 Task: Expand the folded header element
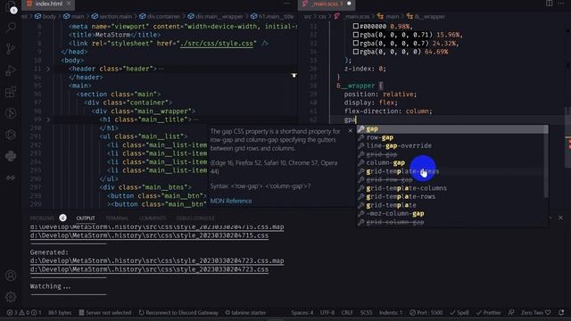(x=48, y=69)
